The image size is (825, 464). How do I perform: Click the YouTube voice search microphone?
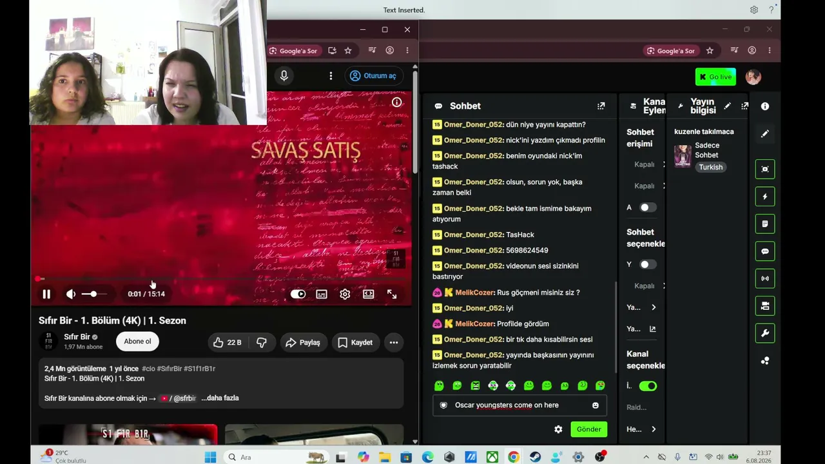(284, 76)
